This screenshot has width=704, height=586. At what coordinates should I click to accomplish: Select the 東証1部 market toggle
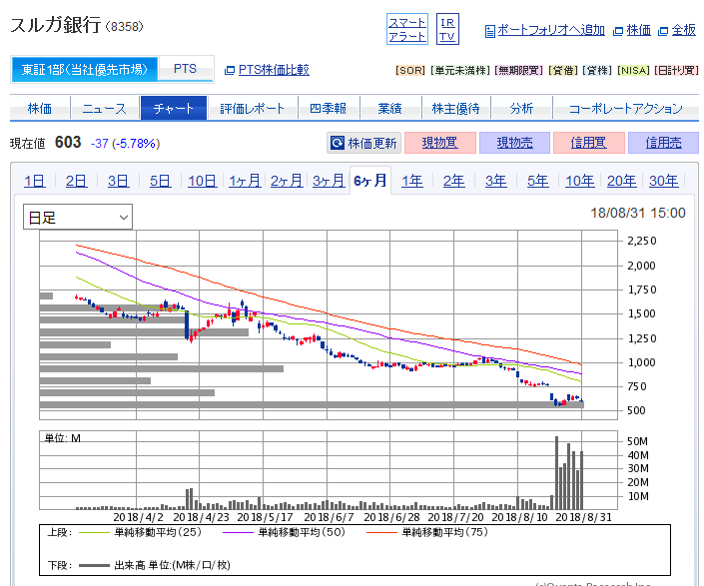tap(85, 69)
